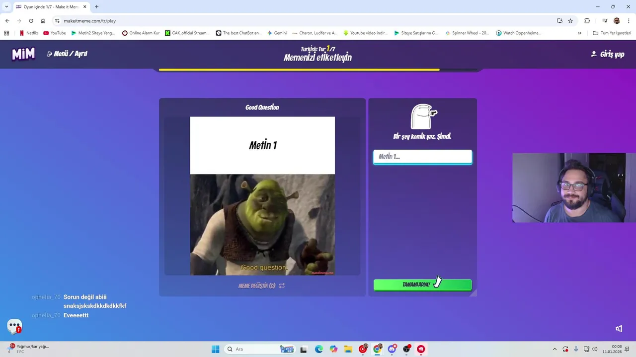636x357 pixels.
Task: Open the browser extensions menu
Action: 587,21
